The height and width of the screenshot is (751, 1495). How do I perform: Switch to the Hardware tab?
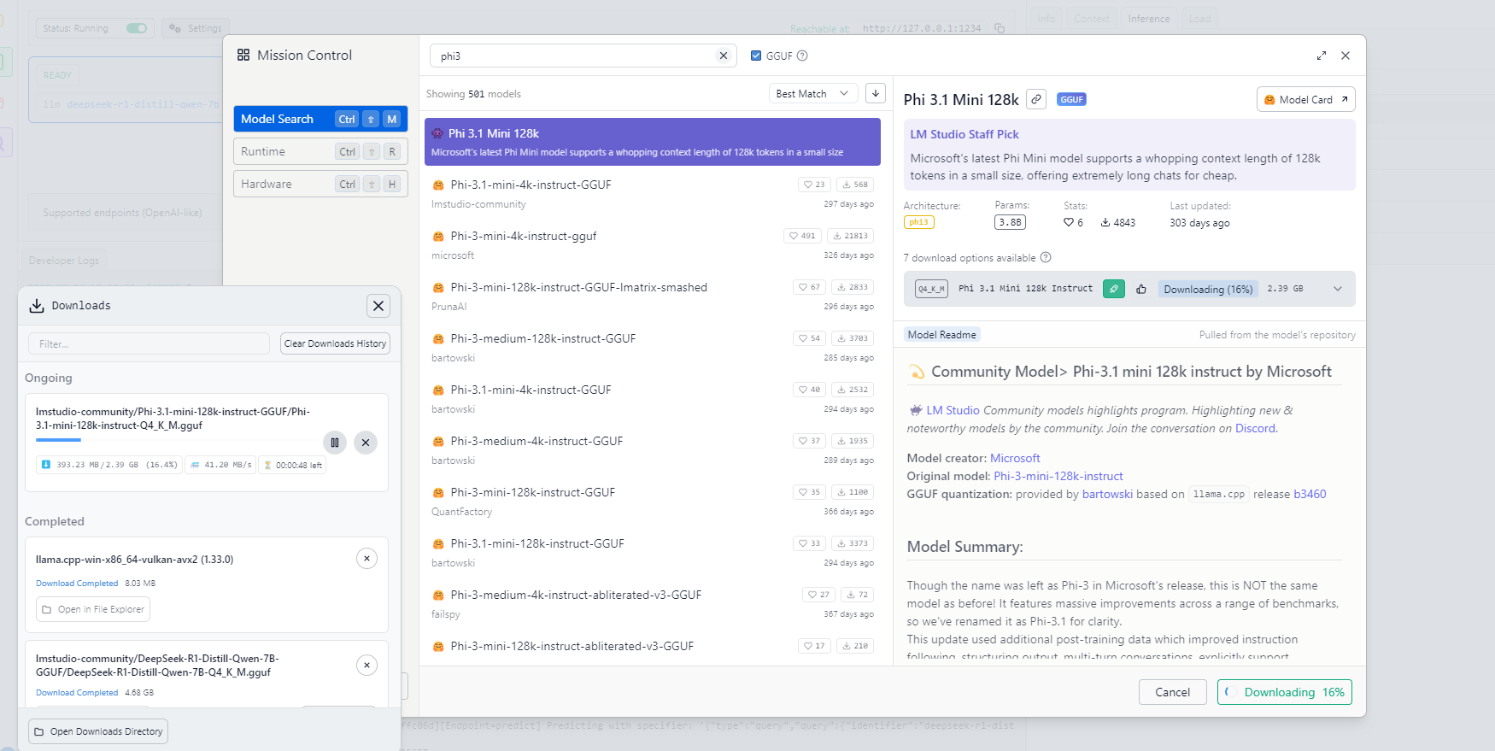coord(320,184)
